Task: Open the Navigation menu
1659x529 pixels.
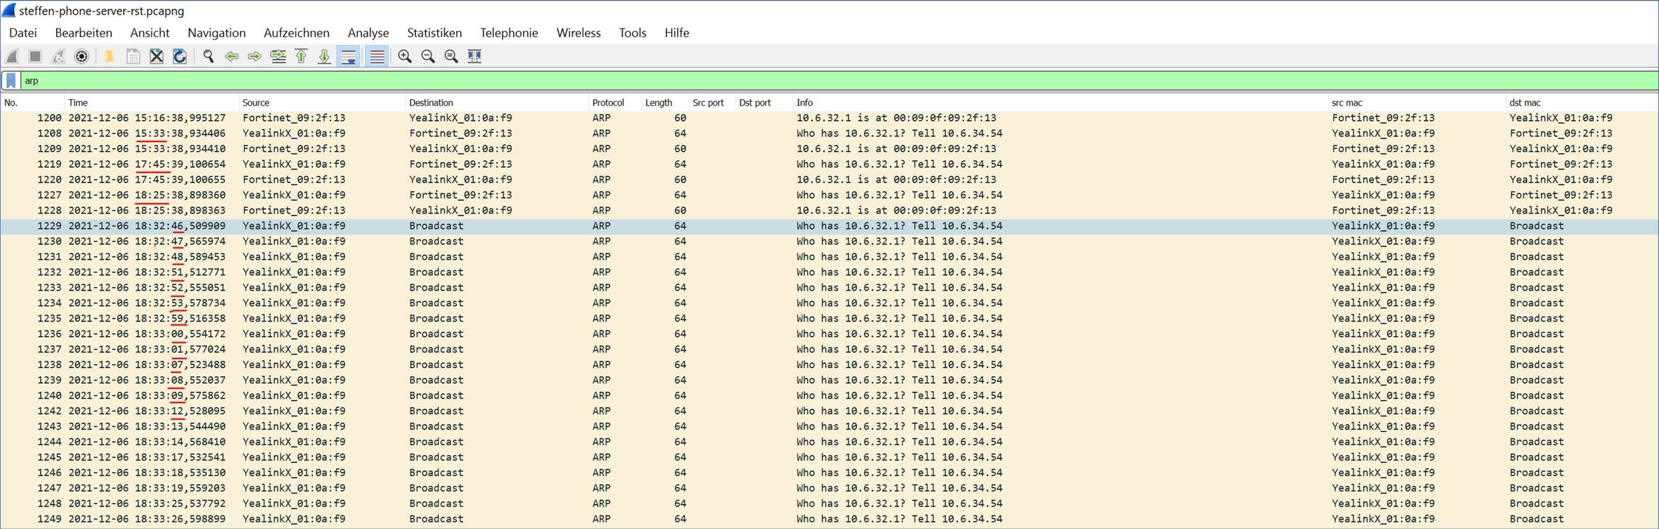Action: click(x=217, y=33)
